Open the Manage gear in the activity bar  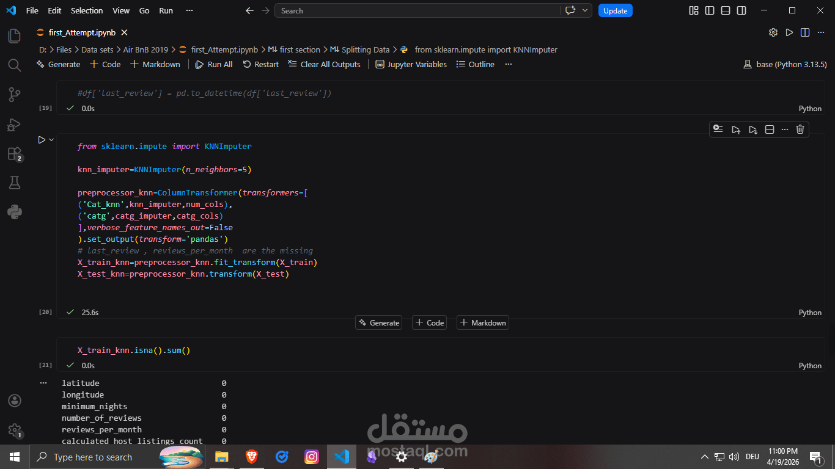click(15, 430)
